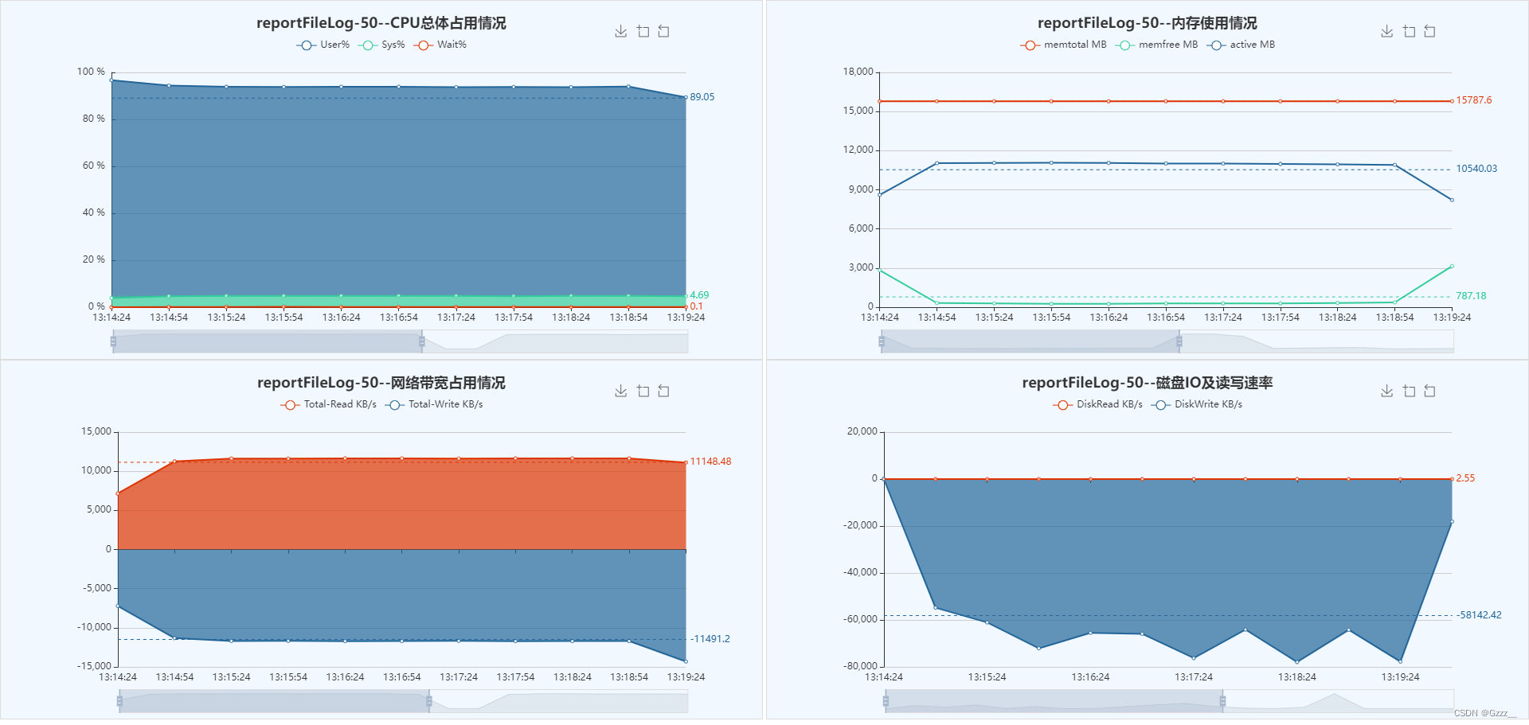This screenshot has width=1529, height=725.
Task: Click the -11491.2 Total-Write average label
Action: tap(710, 639)
